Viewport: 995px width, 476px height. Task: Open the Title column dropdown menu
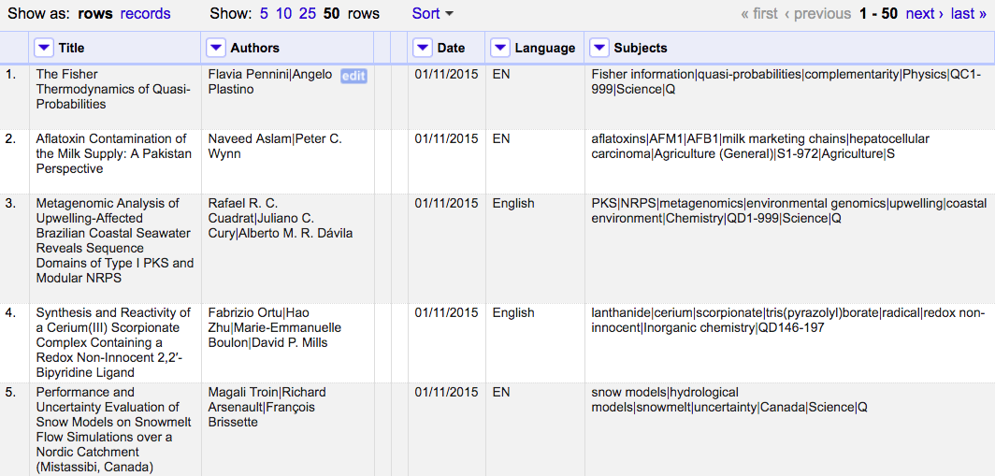click(44, 48)
